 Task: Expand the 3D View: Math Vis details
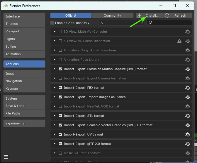(55, 32)
